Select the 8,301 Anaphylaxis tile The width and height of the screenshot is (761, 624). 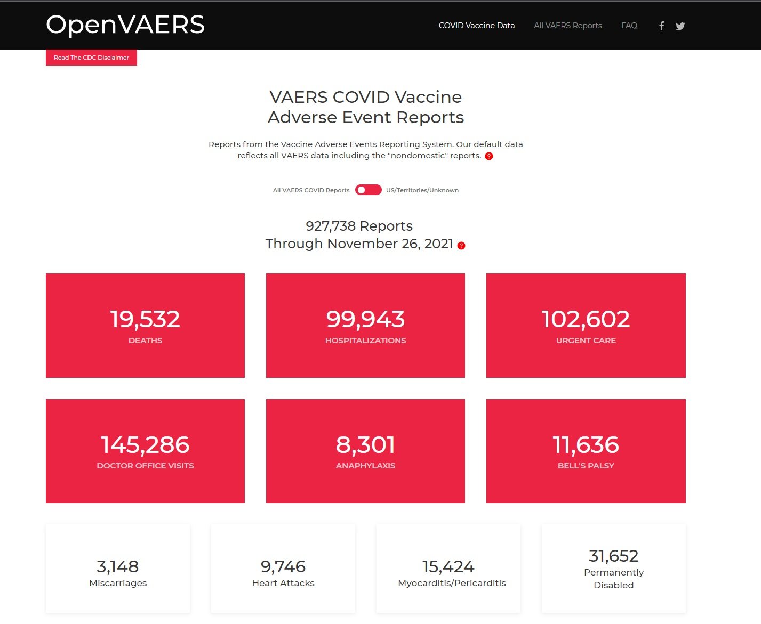365,451
